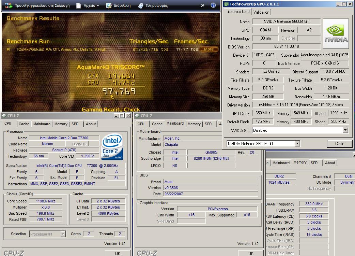This screenshot has height=256, width=355.
Task: Click the Core Speed 1198.6 MHz value
Action: (x=46, y=201)
